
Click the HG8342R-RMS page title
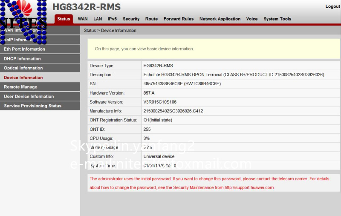87,7
